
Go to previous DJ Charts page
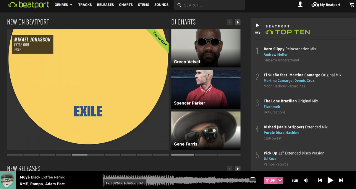click(x=229, y=22)
